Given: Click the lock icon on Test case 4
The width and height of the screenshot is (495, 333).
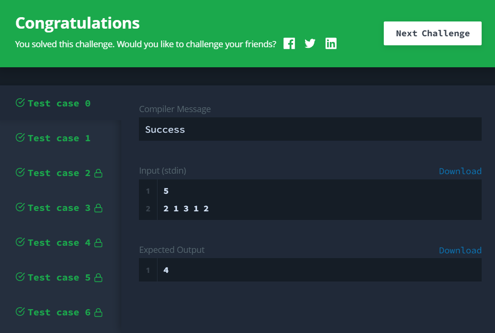Looking at the screenshot, I should tap(98, 242).
